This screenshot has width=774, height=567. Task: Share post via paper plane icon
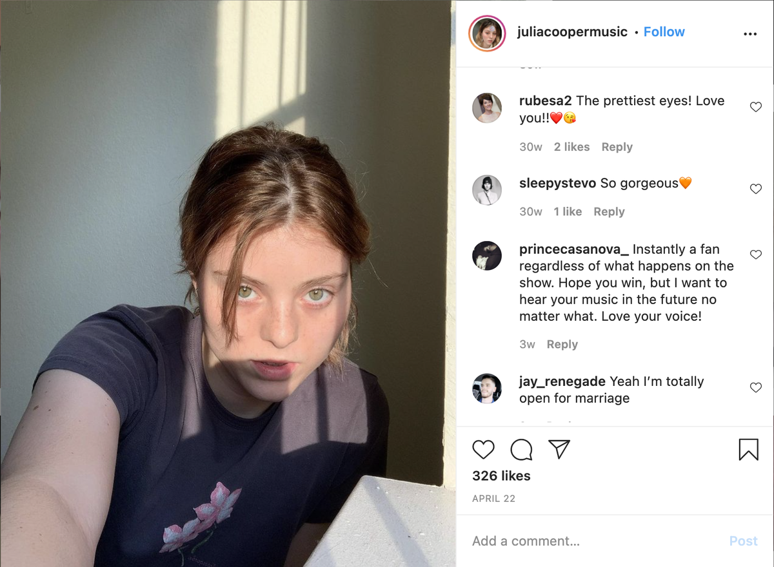point(559,449)
